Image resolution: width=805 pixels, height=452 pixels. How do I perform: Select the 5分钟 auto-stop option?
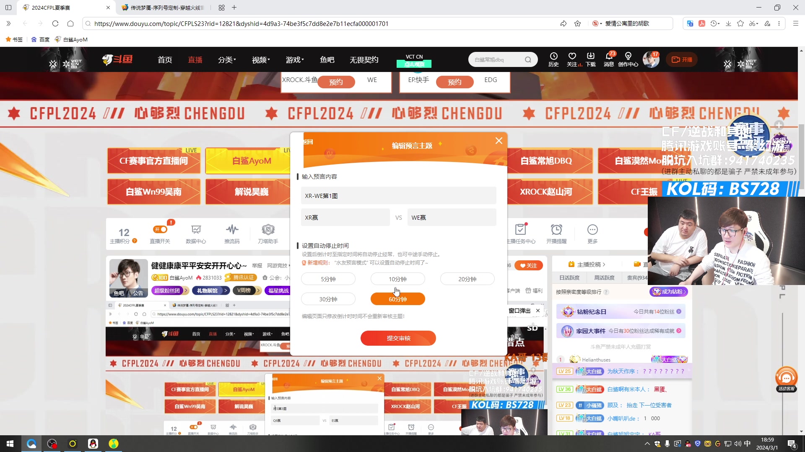click(x=328, y=279)
